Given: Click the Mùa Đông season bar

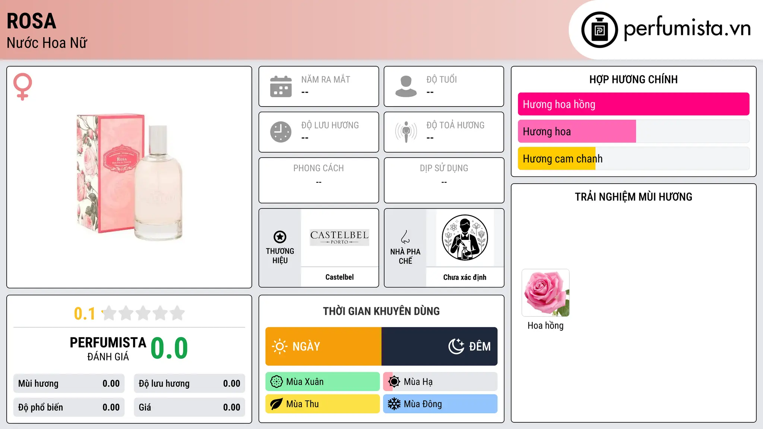Looking at the screenshot, I should click(x=440, y=404).
